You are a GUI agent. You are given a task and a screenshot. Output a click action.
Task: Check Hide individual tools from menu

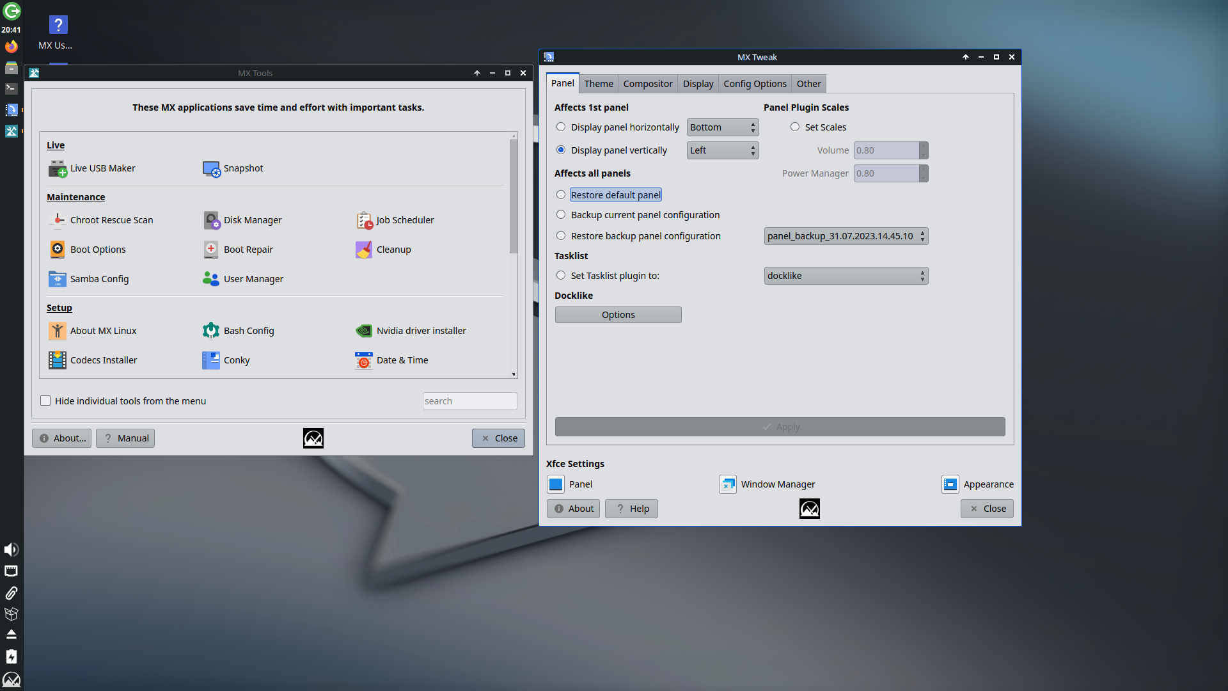45,401
